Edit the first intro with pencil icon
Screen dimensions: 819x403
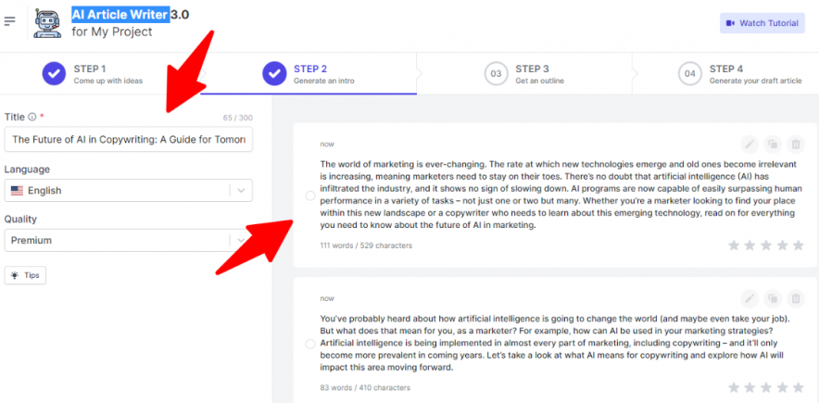pyautogui.click(x=750, y=144)
